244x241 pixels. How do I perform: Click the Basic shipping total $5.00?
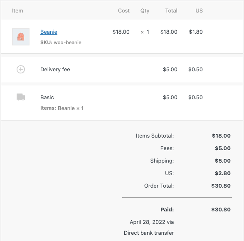(170, 97)
